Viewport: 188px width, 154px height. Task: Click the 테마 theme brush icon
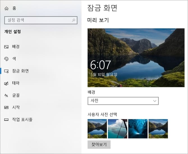(6, 83)
